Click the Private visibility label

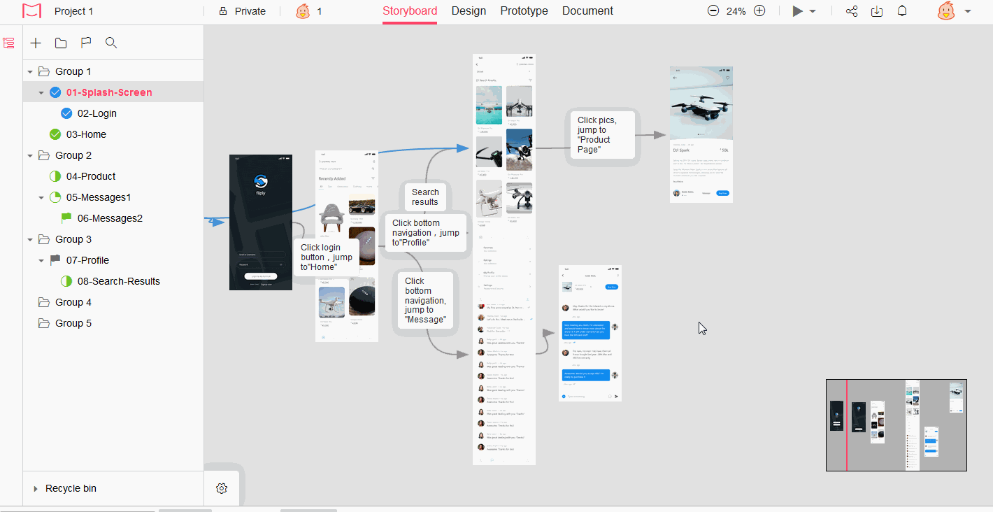click(x=247, y=11)
